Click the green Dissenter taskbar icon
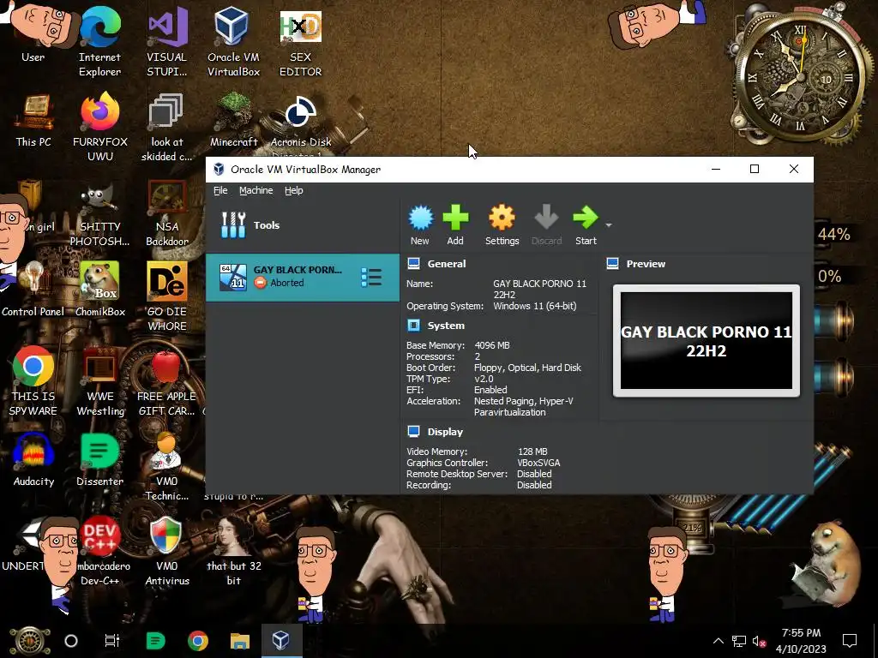The width and height of the screenshot is (878, 658). 156,641
